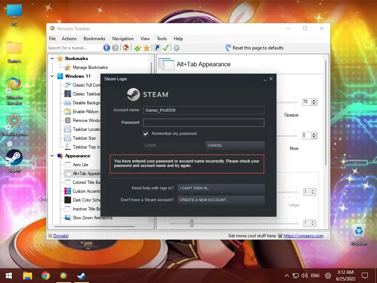Click the Back navigation arrow in Winaero toolbar

pos(107,48)
